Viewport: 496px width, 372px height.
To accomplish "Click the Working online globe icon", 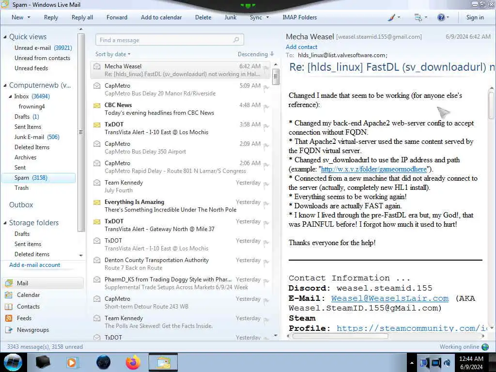I will point(485,347).
